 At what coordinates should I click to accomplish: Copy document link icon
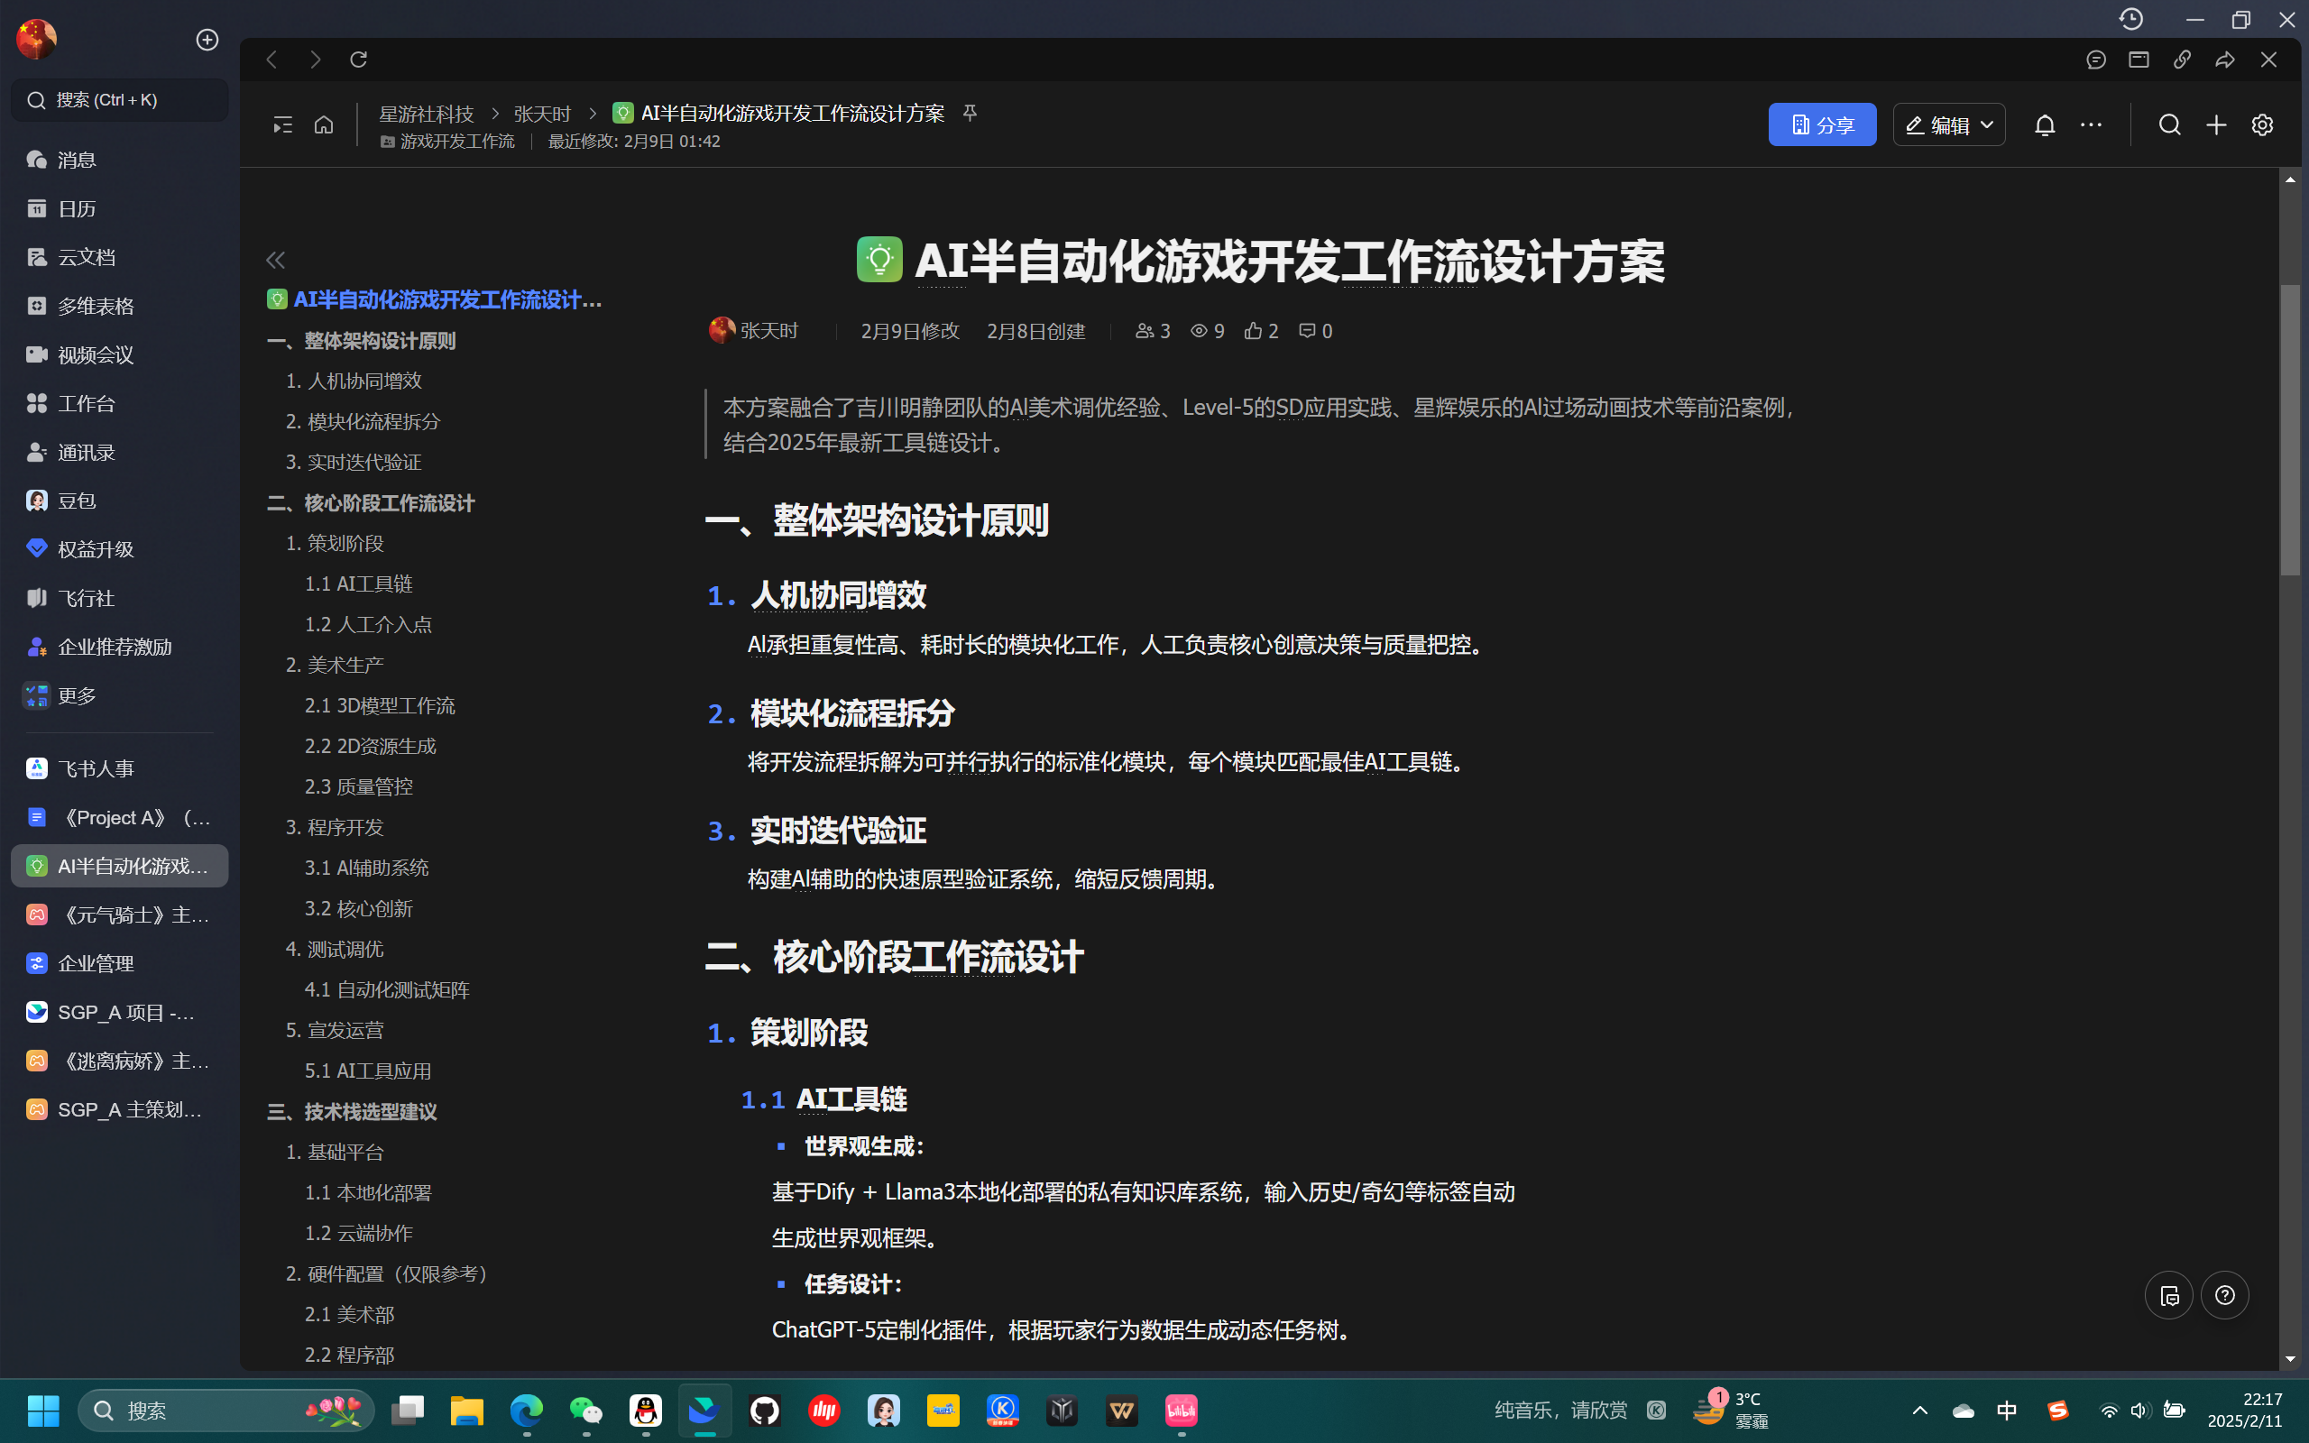[x=2182, y=60]
